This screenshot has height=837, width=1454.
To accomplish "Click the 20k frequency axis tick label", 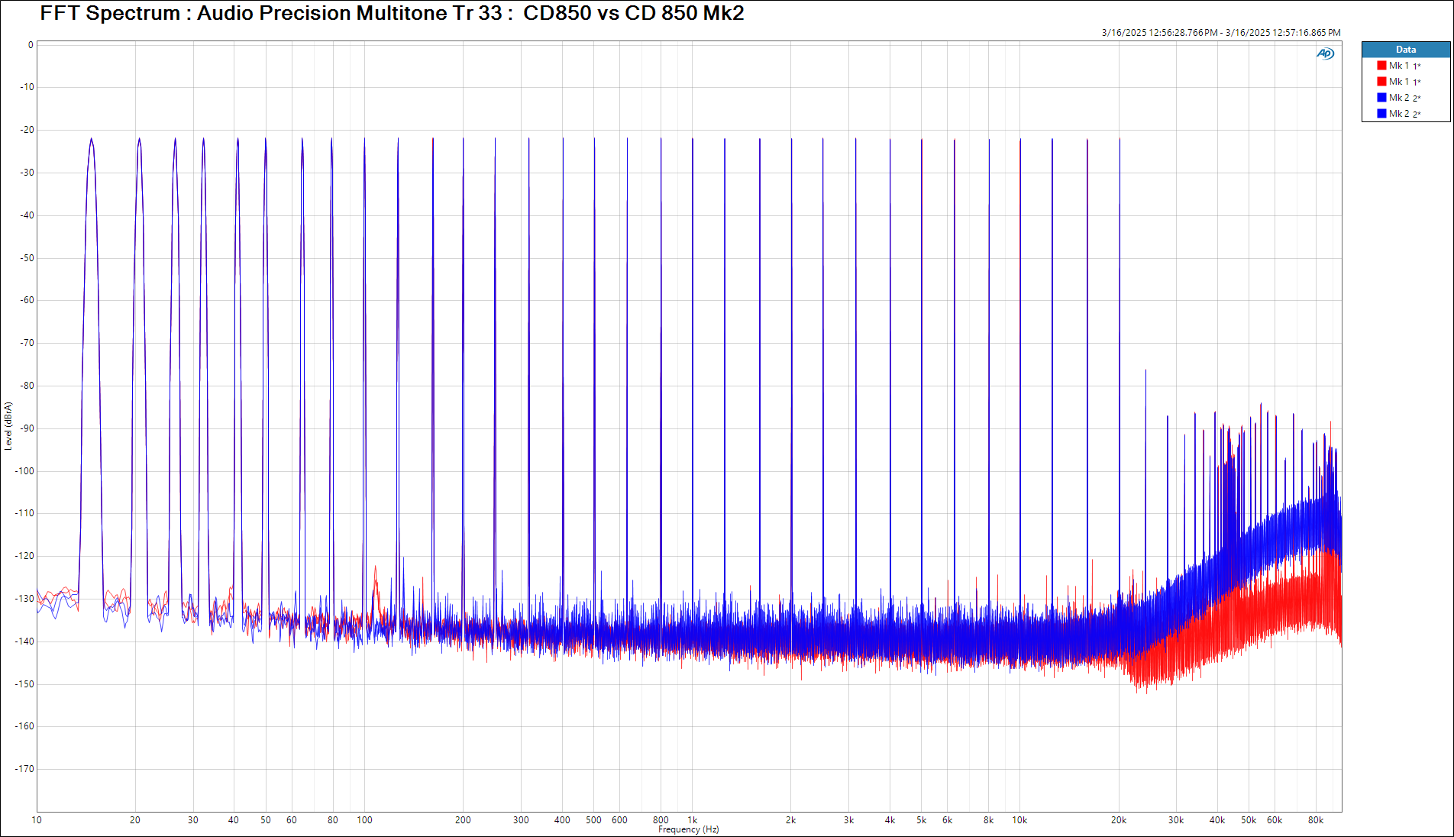I will point(1119,820).
